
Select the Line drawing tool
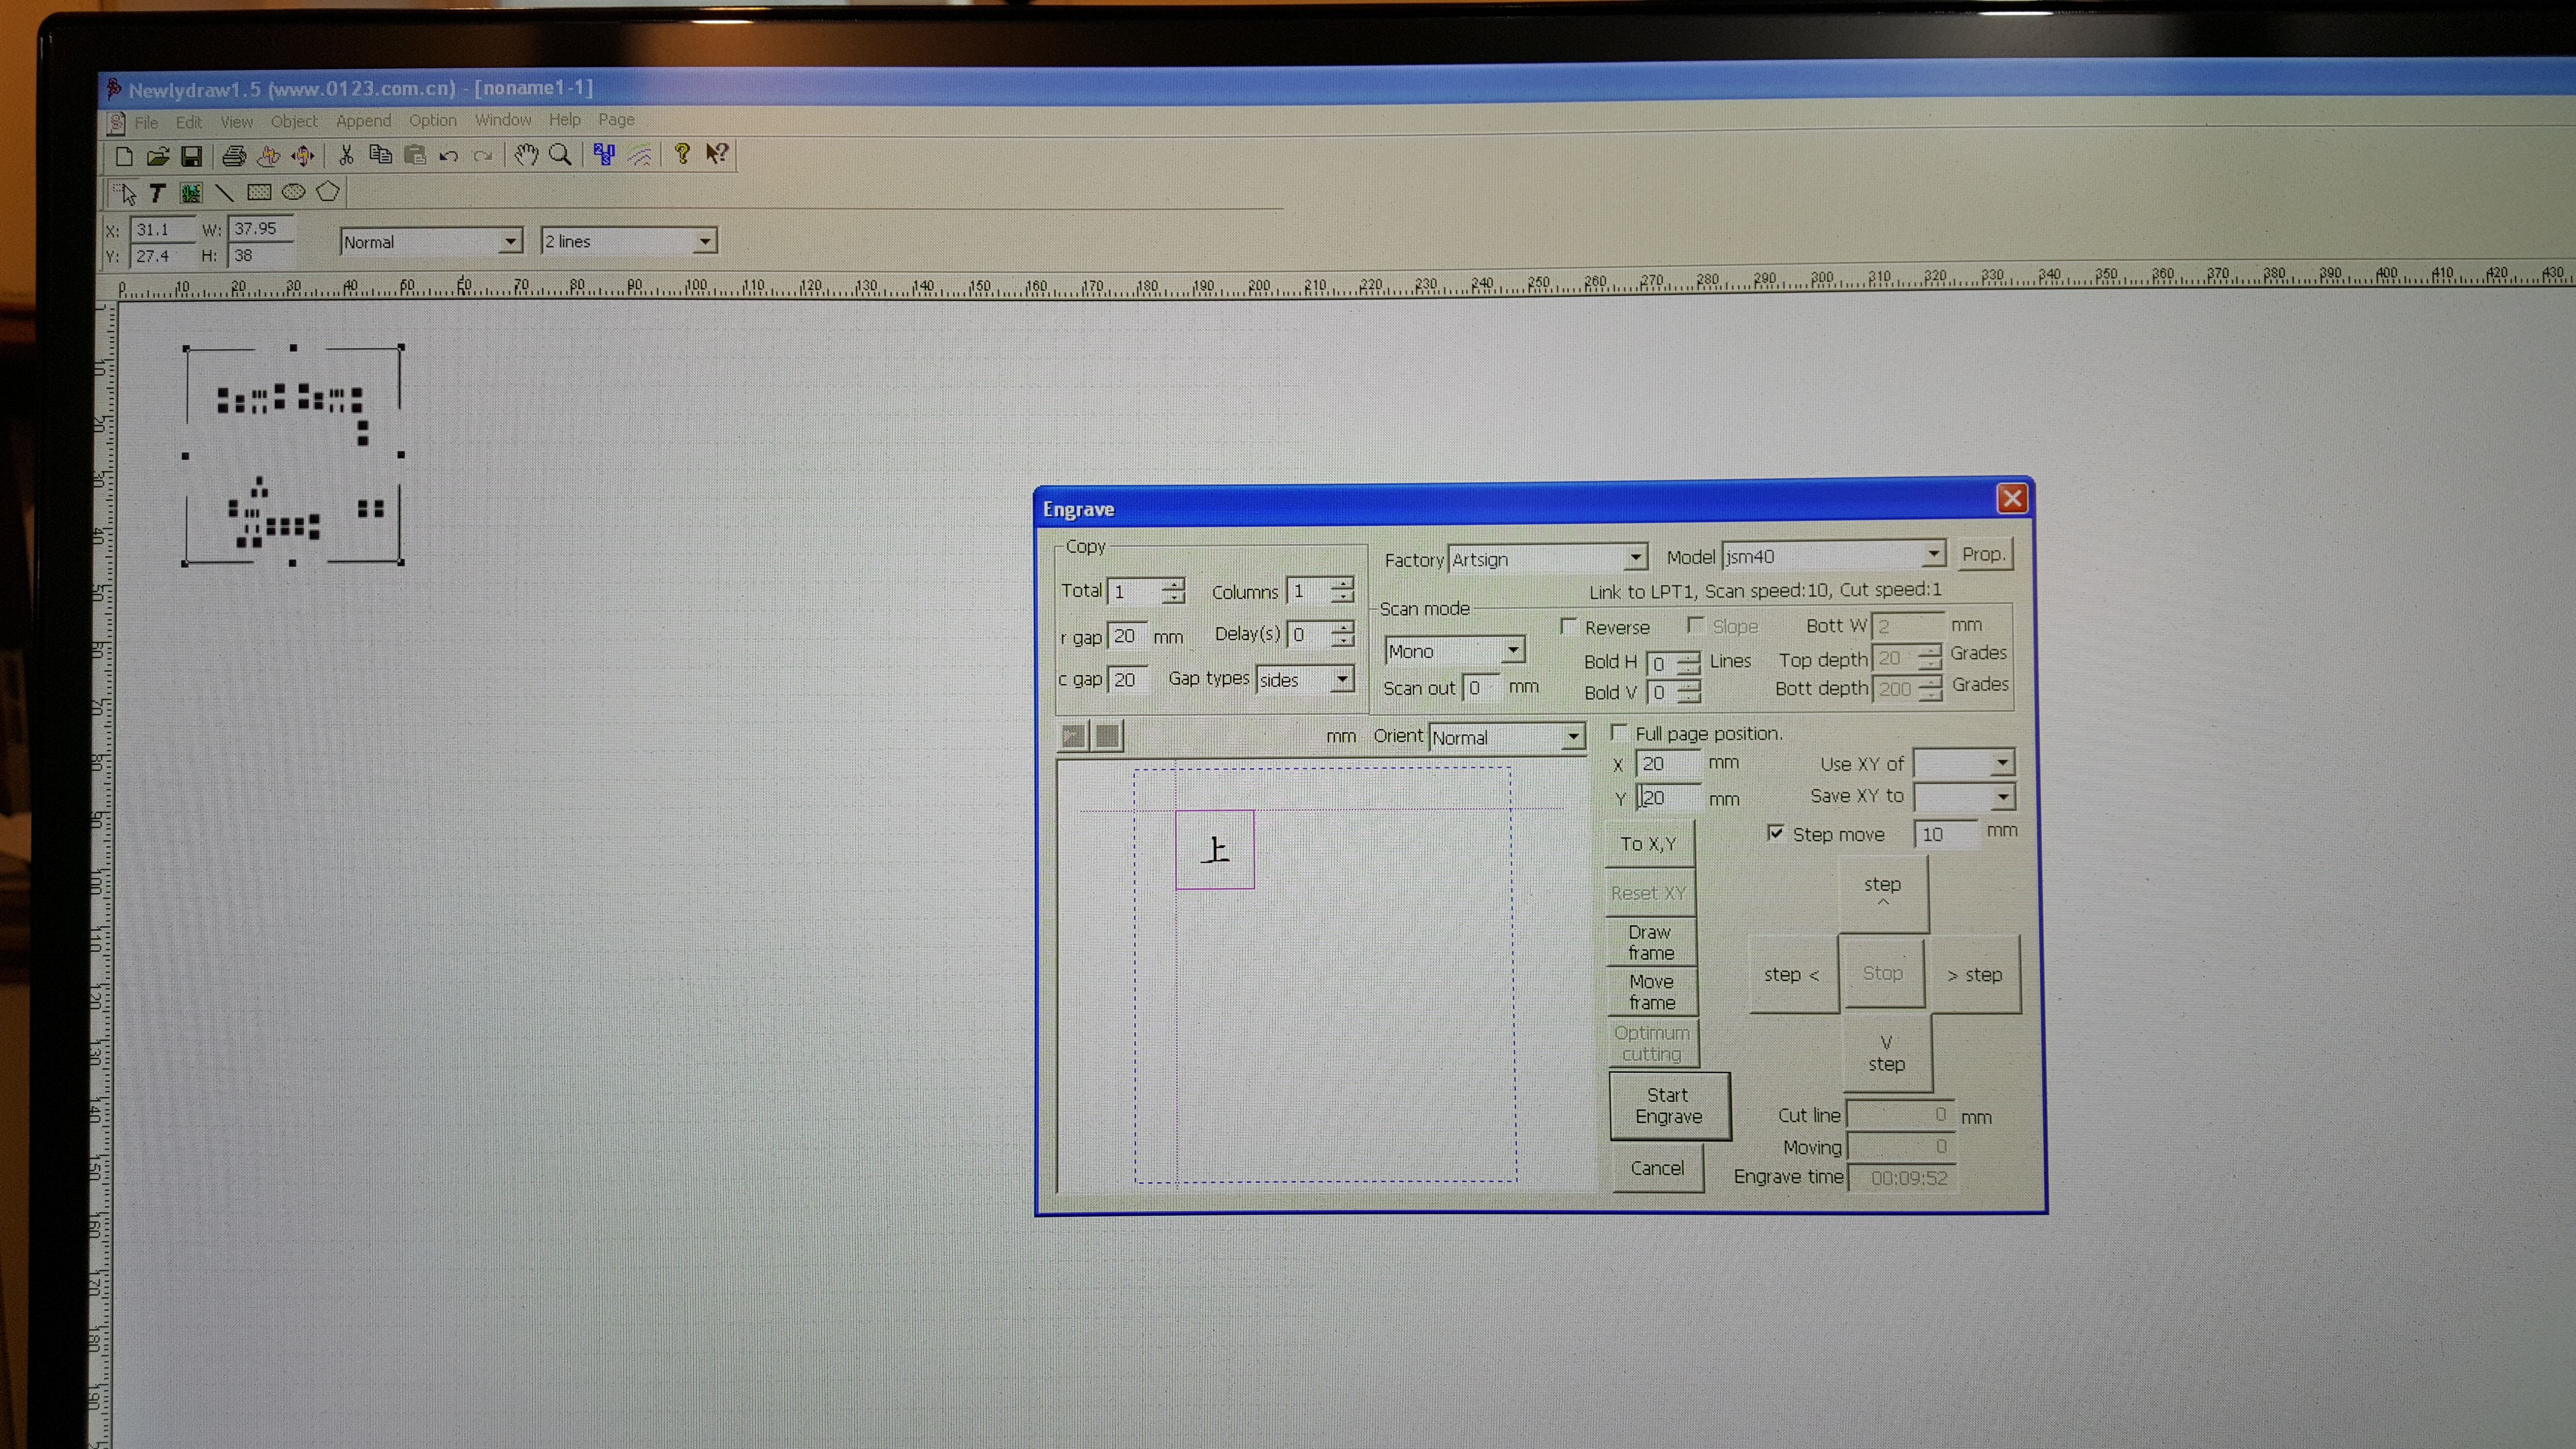click(224, 192)
